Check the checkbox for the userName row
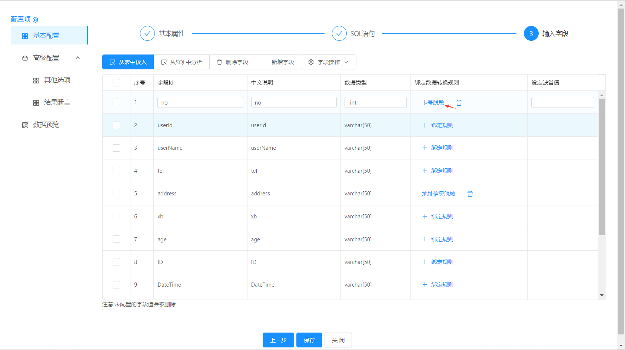This screenshot has height=350, width=625. [116, 148]
